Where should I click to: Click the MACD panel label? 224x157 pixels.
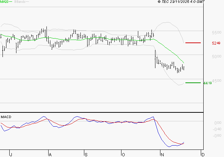[6, 117]
